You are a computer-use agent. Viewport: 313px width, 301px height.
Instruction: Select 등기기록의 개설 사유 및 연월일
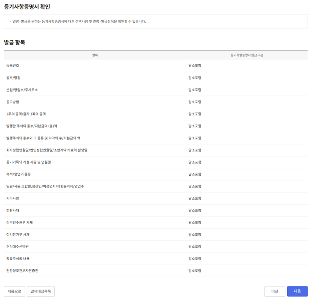click(x=29, y=162)
